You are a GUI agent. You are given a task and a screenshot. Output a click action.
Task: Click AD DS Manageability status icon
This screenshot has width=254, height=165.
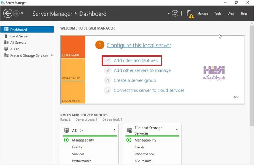[66, 140]
